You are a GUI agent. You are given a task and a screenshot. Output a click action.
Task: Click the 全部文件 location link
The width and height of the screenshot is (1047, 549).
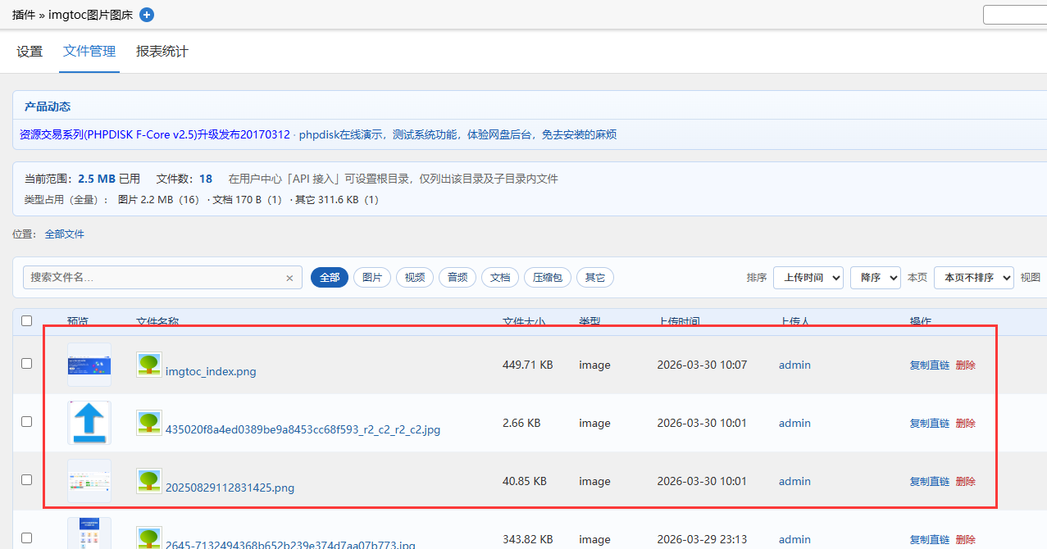coord(64,234)
